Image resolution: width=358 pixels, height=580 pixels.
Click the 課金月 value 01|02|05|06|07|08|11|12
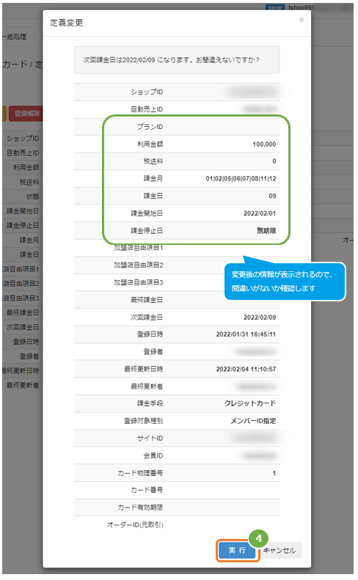pyautogui.click(x=241, y=179)
